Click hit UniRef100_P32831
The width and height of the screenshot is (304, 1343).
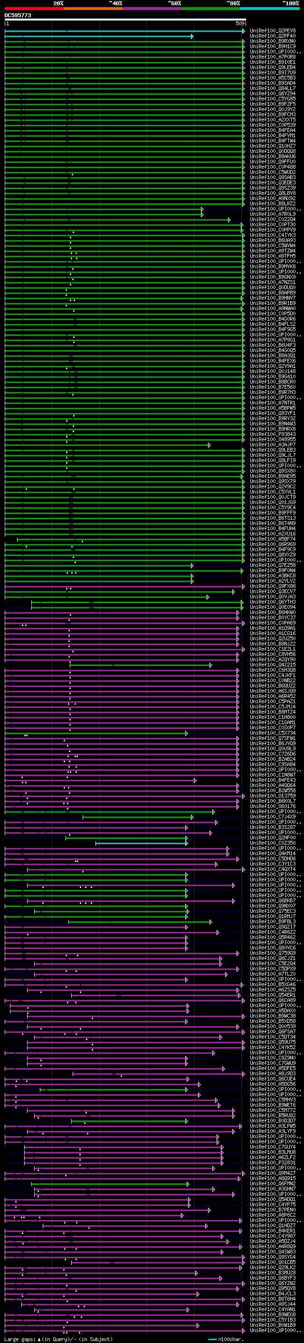[273, 1163]
